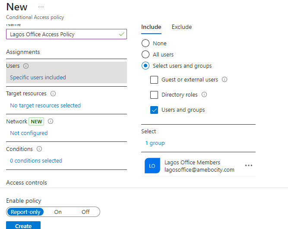This screenshot has height=229, width=288.
Task: Click info icon for Guest or external users
Action: pyautogui.click(x=225, y=80)
